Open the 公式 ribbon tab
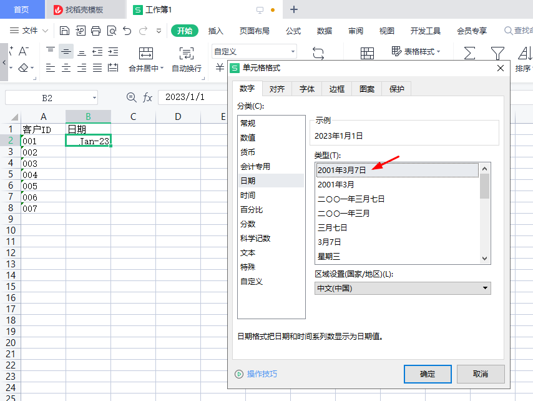 tap(293, 31)
